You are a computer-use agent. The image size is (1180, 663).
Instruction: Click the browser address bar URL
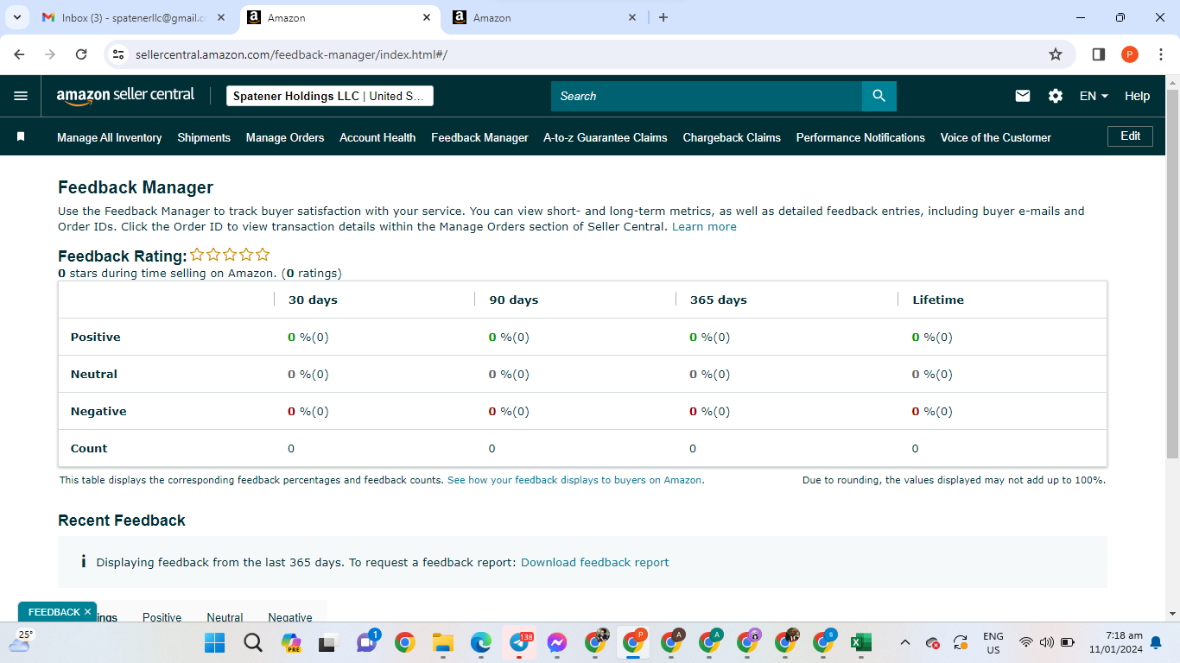click(291, 54)
